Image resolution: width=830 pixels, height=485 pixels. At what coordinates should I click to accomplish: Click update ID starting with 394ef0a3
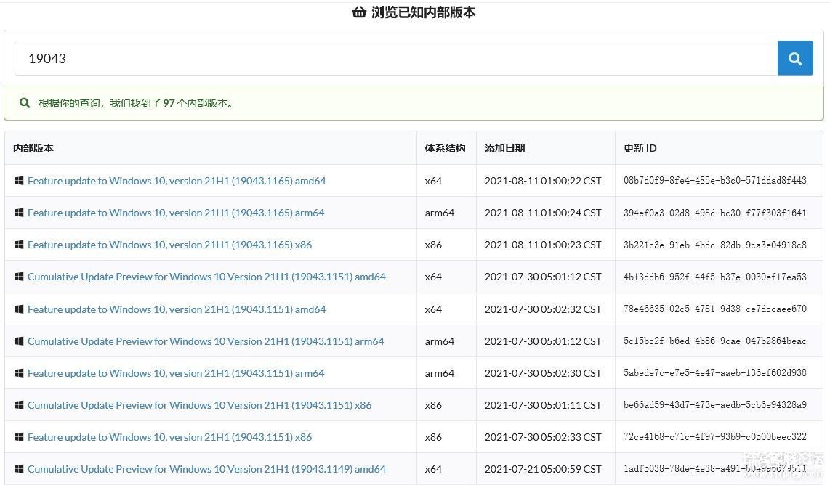715,213
